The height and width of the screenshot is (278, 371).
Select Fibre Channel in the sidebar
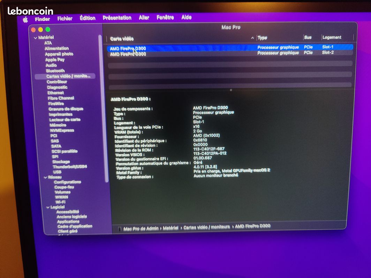pyautogui.click(x=61, y=98)
